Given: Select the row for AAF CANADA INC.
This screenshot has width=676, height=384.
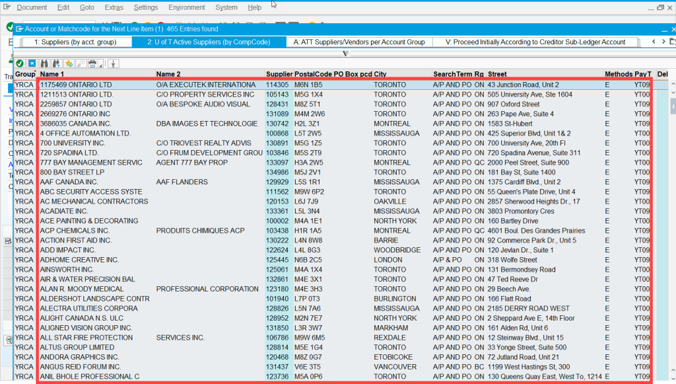Looking at the screenshot, I should [x=198, y=182].
